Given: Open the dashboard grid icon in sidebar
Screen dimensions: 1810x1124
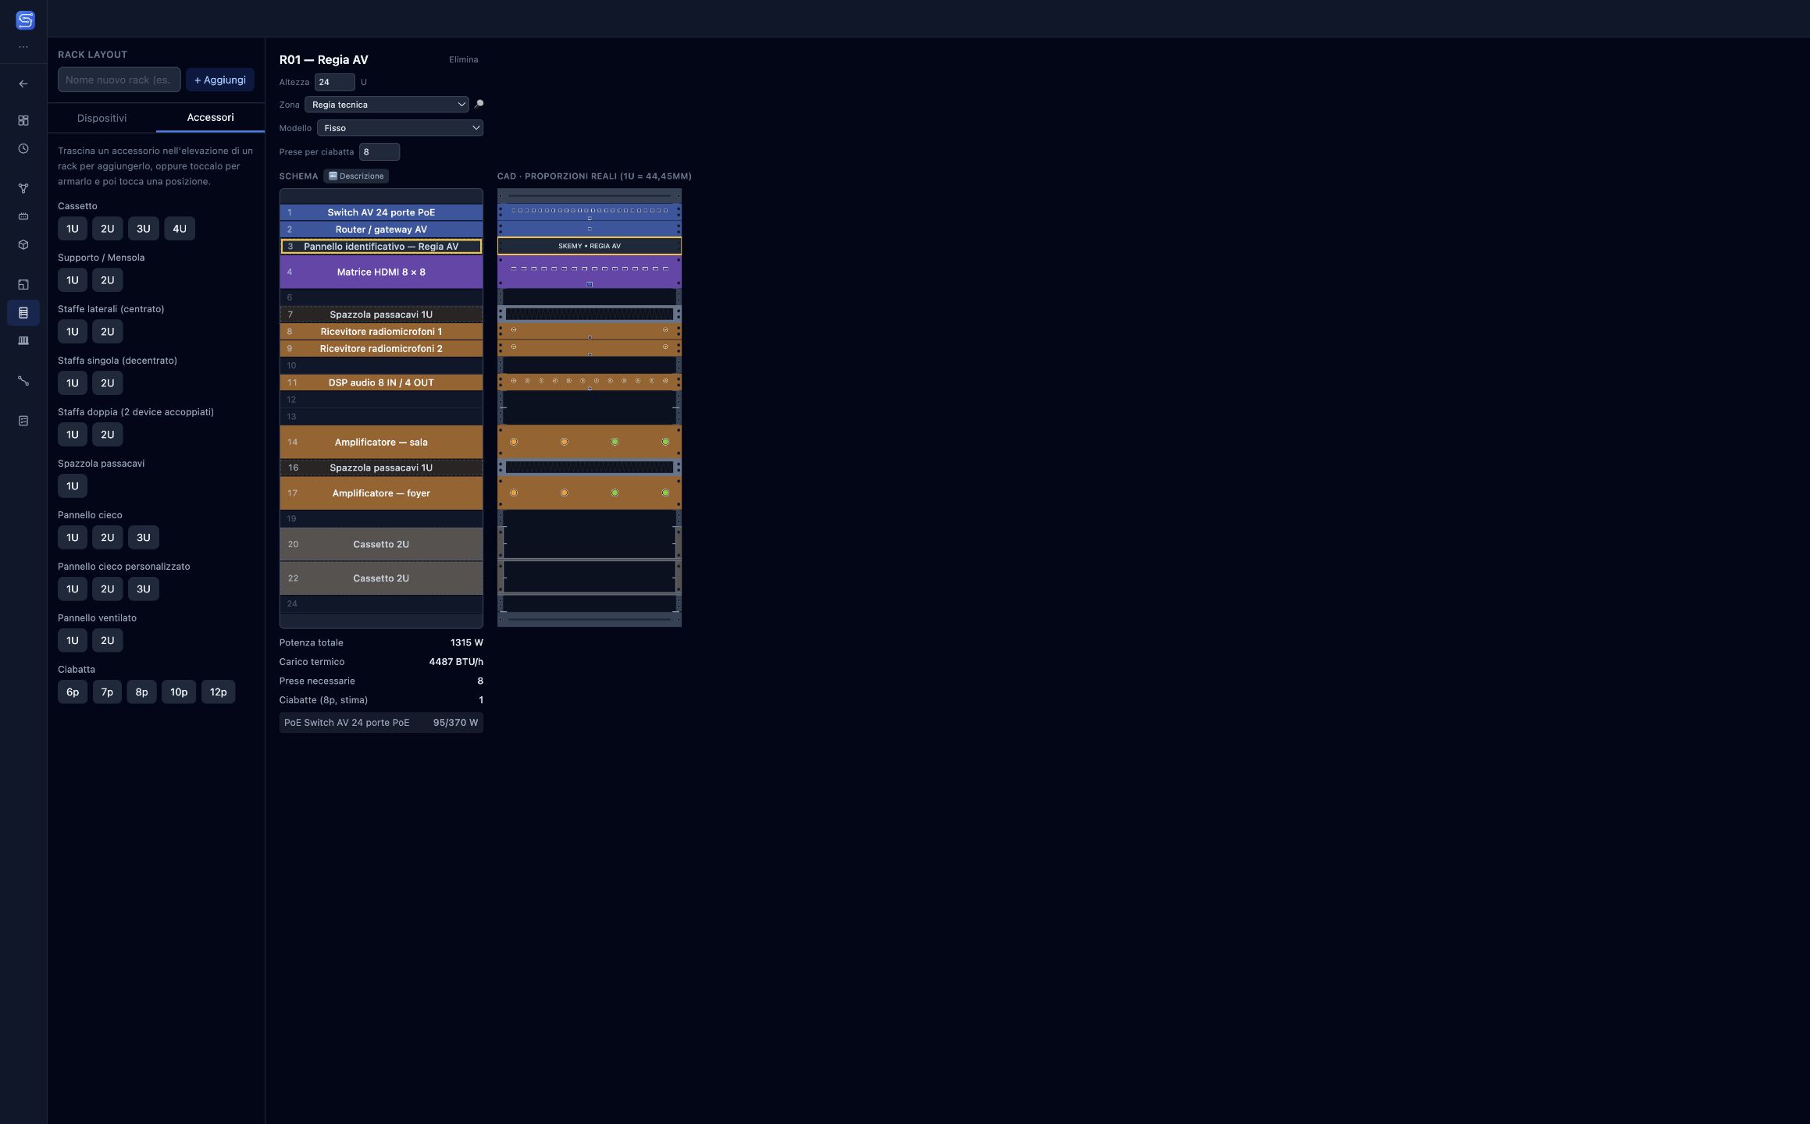Looking at the screenshot, I should click(23, 120).
